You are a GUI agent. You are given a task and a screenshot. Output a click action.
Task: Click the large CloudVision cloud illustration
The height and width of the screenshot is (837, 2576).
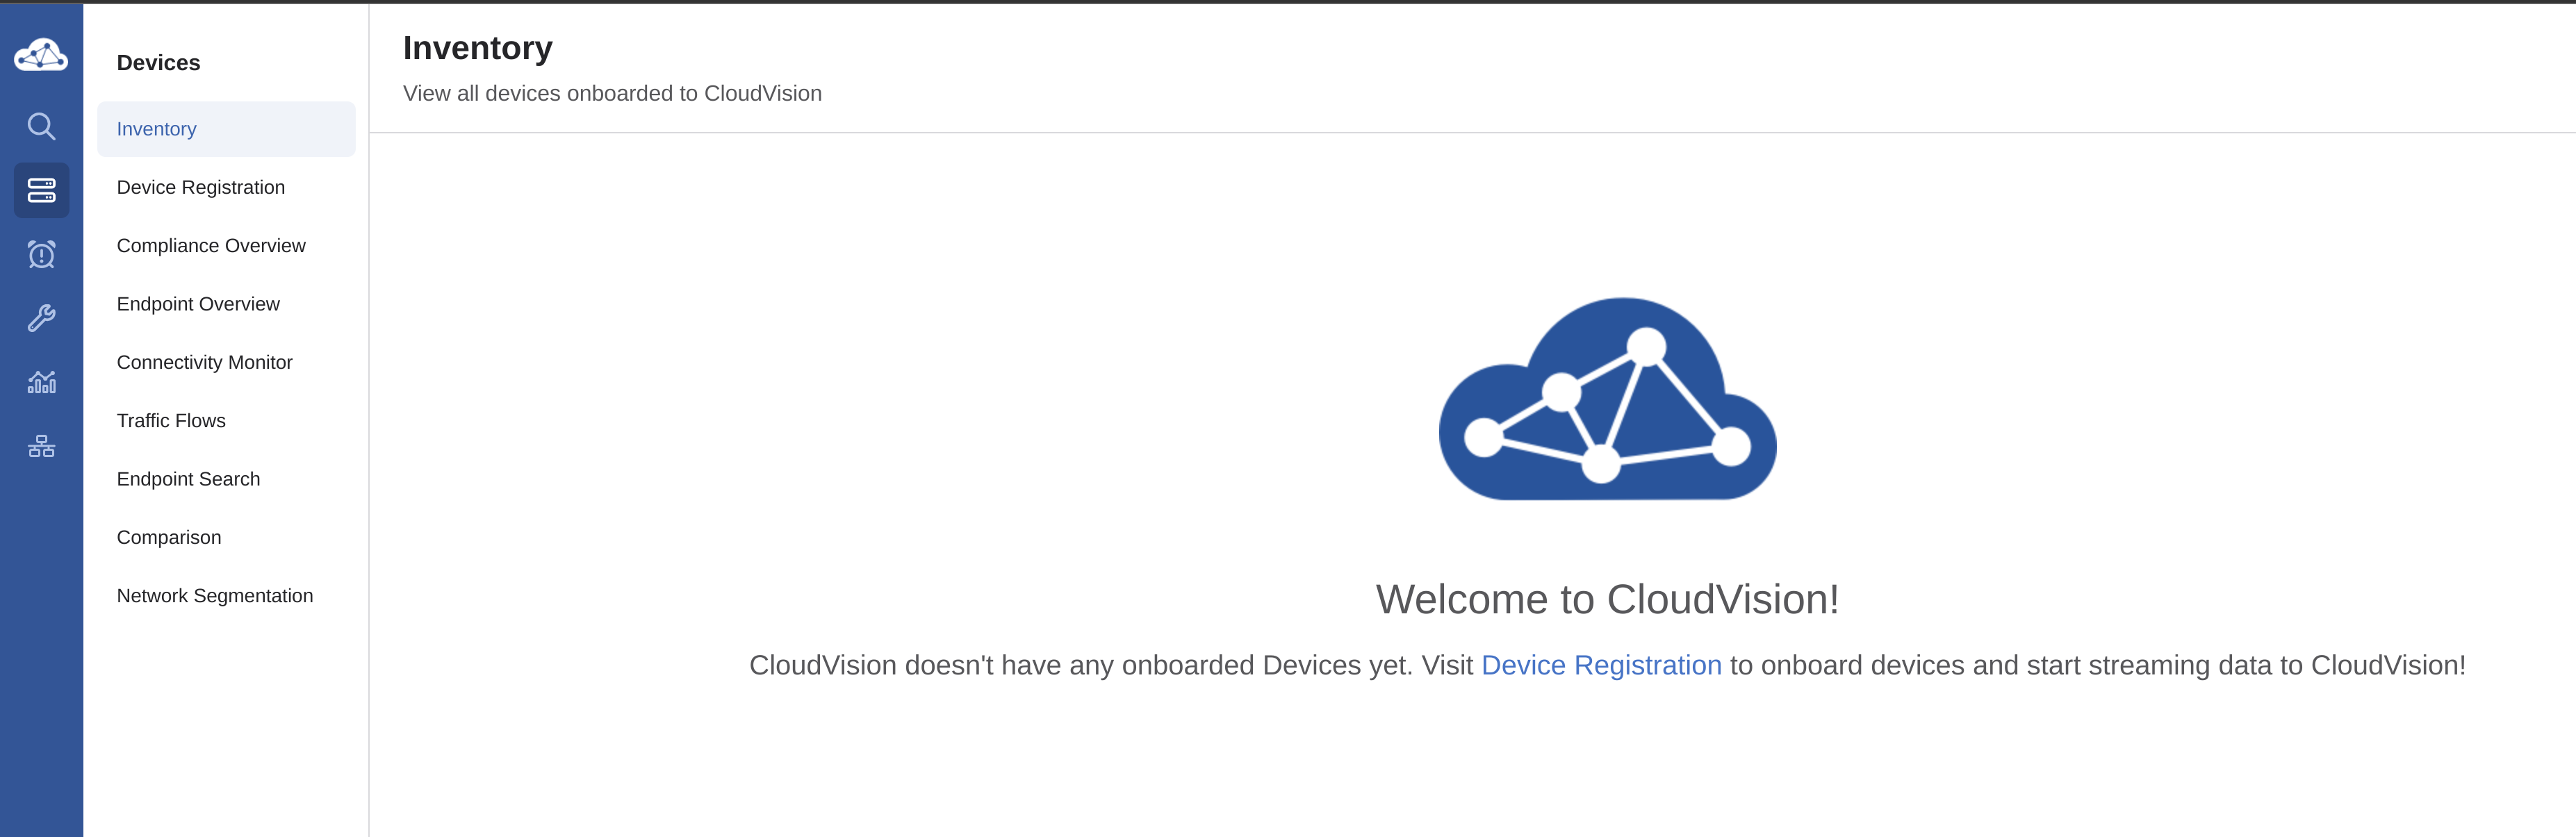click(1607, 399)
